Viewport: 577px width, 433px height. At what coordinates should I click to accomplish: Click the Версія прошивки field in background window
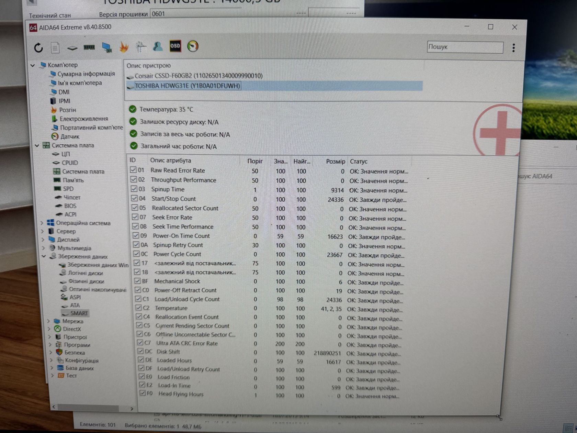point(196,14)
